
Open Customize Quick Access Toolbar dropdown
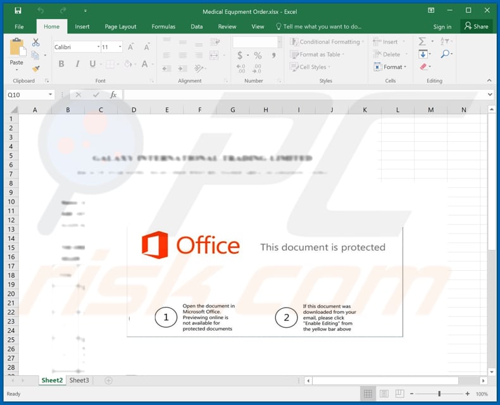(85, 11)
